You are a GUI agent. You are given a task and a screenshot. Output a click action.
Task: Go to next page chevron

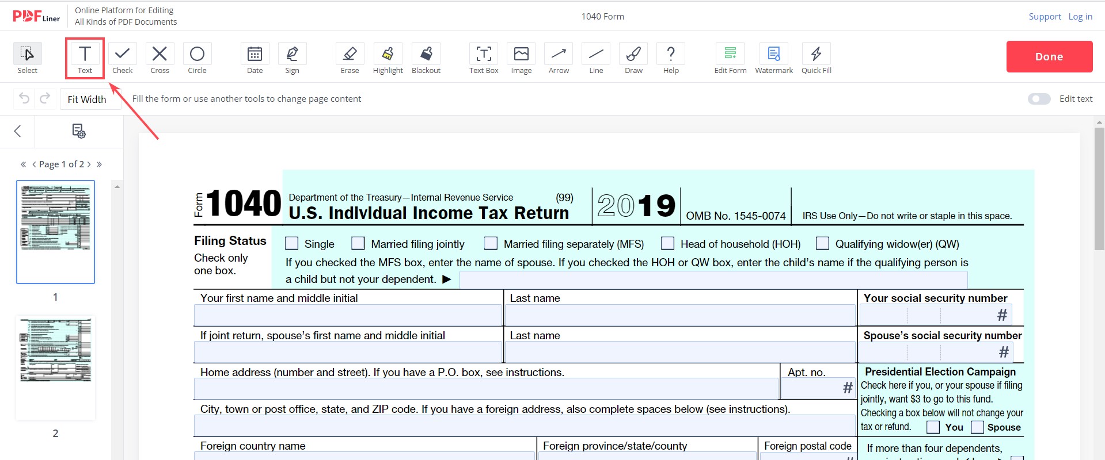tap(89, 164)
